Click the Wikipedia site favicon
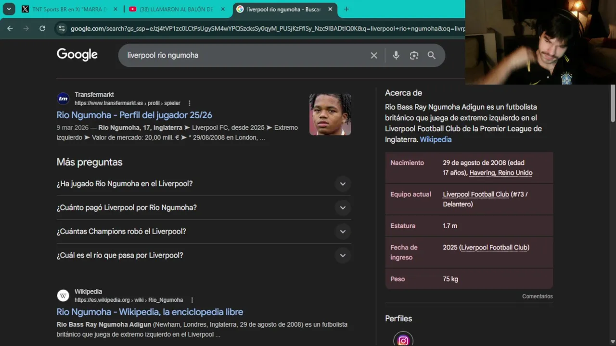This screenshot has height=346, width=616. [63, 296]
